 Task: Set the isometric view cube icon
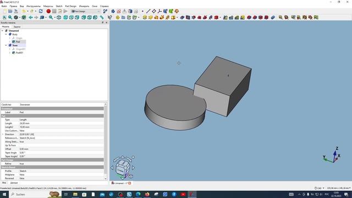[59, 17]
